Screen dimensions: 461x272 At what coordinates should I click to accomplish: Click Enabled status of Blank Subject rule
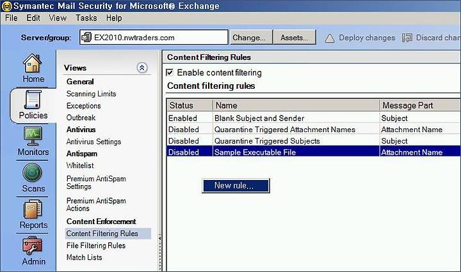coord(182,118)
